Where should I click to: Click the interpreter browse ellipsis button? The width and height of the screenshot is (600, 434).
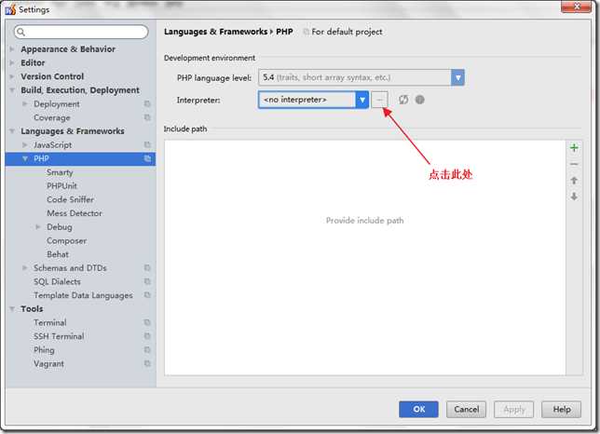pos(379,100)
